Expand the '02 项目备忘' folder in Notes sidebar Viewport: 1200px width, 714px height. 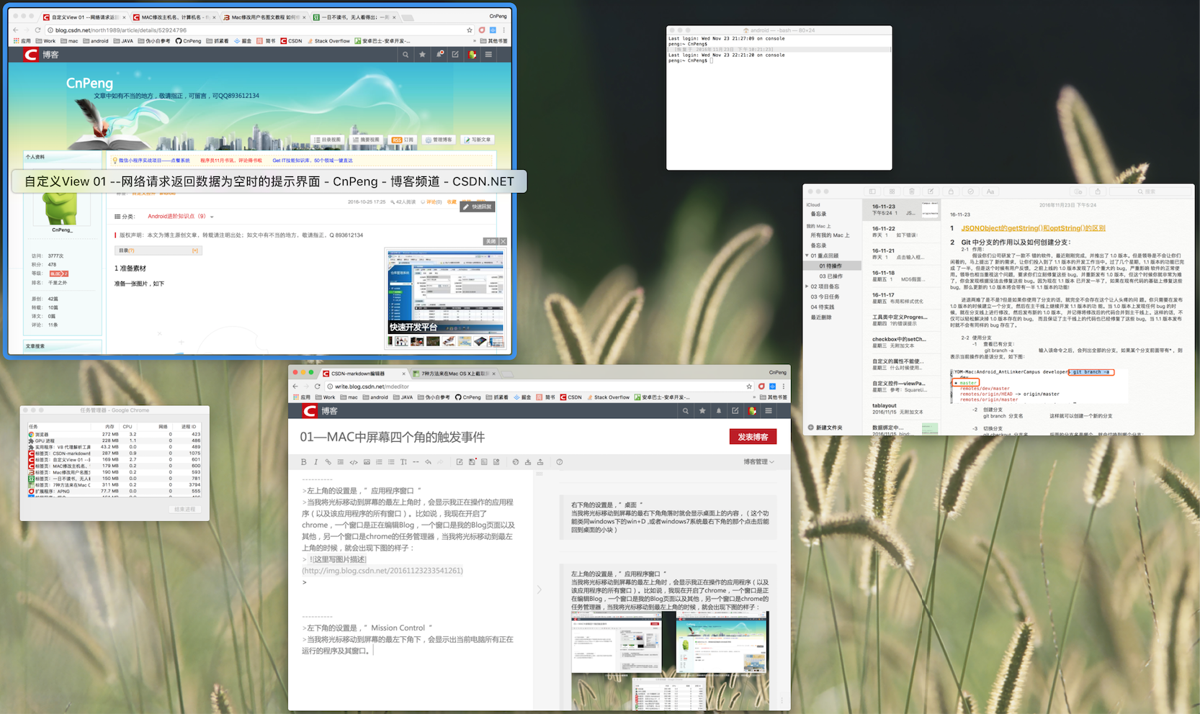[x=807, y=286]
